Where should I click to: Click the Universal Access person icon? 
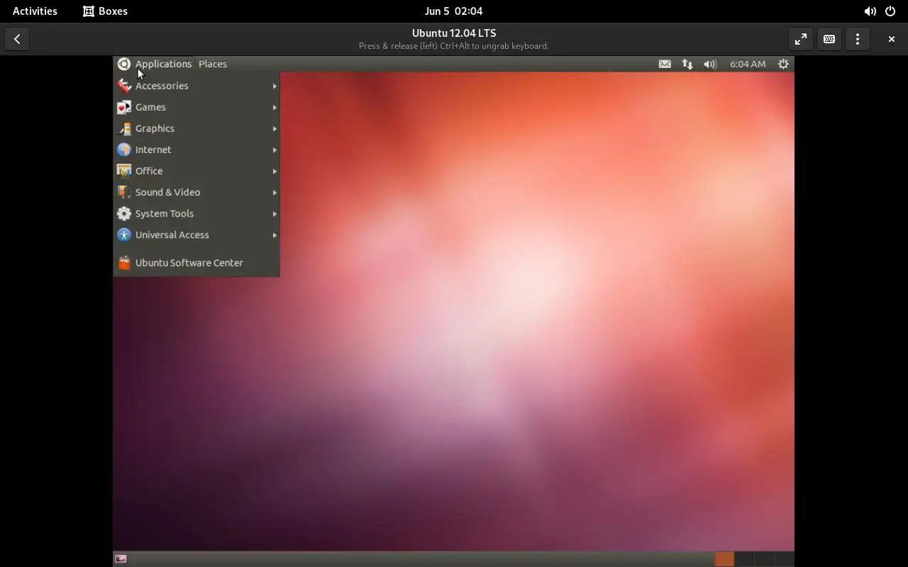[124, 235]
